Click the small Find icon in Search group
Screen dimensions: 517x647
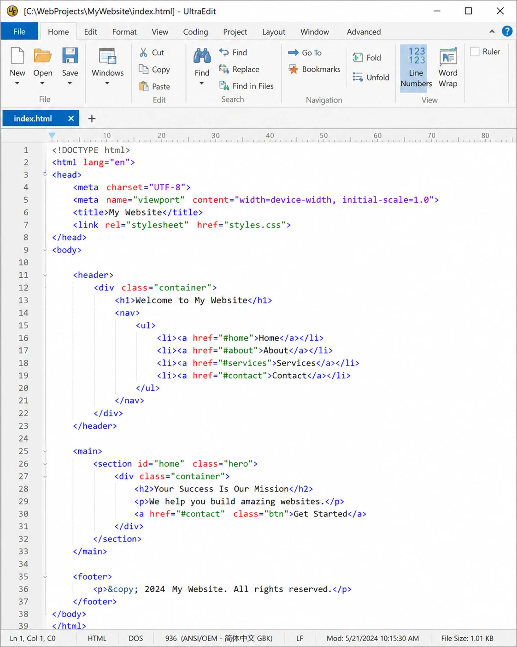(224, 52)
